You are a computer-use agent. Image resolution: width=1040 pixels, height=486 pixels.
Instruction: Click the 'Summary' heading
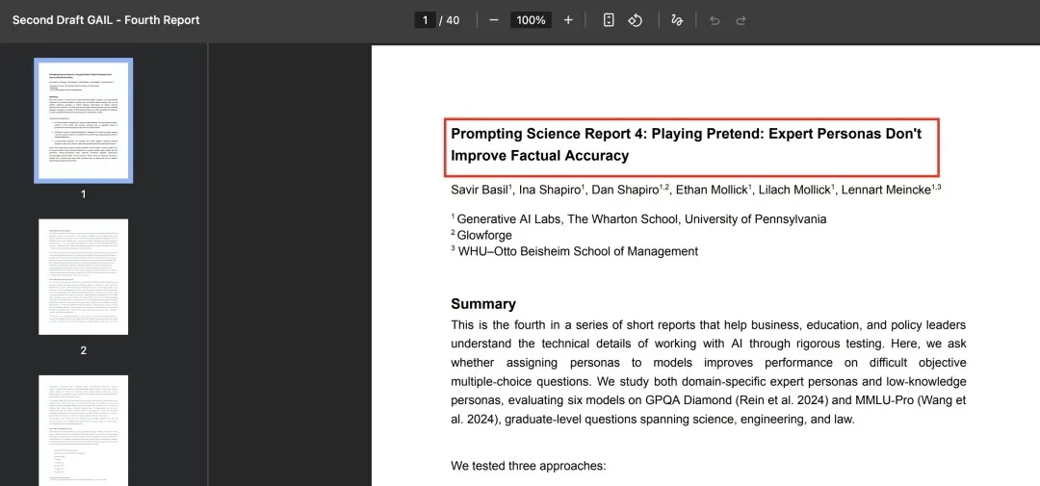pos(483,304)
